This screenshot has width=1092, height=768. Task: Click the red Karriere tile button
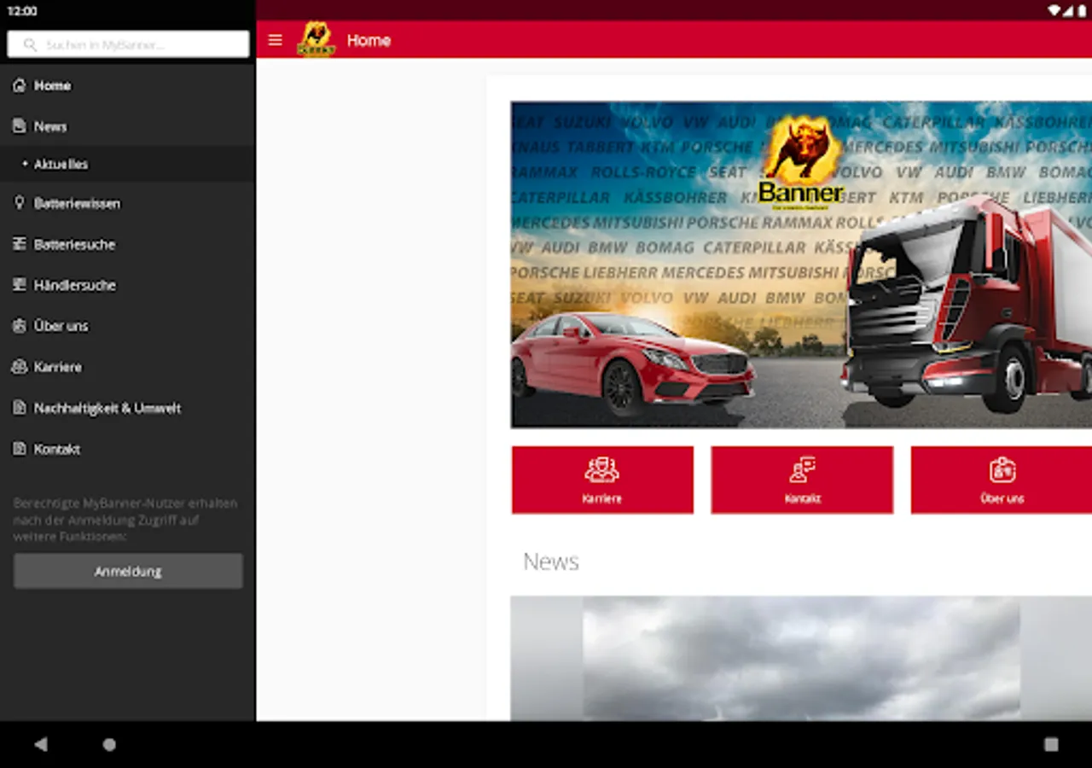(x=602, y=480)
